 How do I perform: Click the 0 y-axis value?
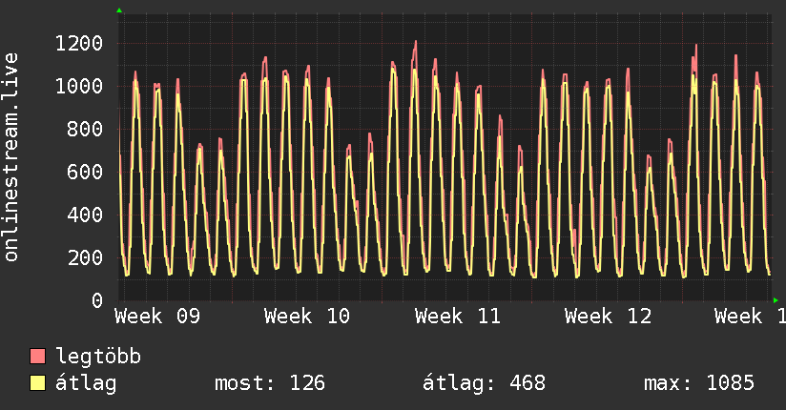click(97, 300)
